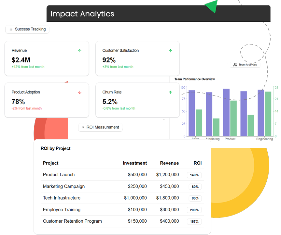Switch to the ROI Measurement view
This screenshot has width=281, height=235.
(100, 127)
